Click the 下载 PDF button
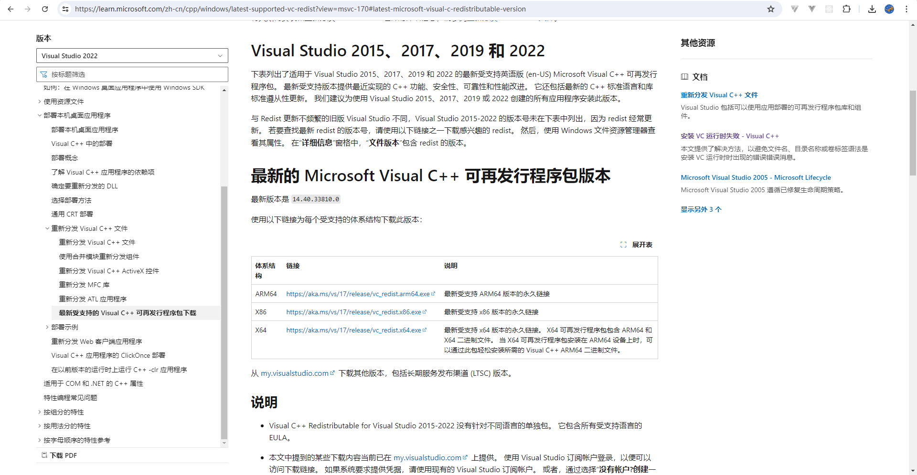 click(x=59, y=455)
